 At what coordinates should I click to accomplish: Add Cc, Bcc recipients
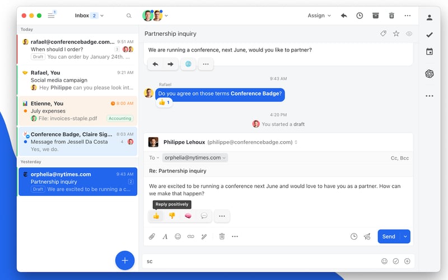(399, 158)
